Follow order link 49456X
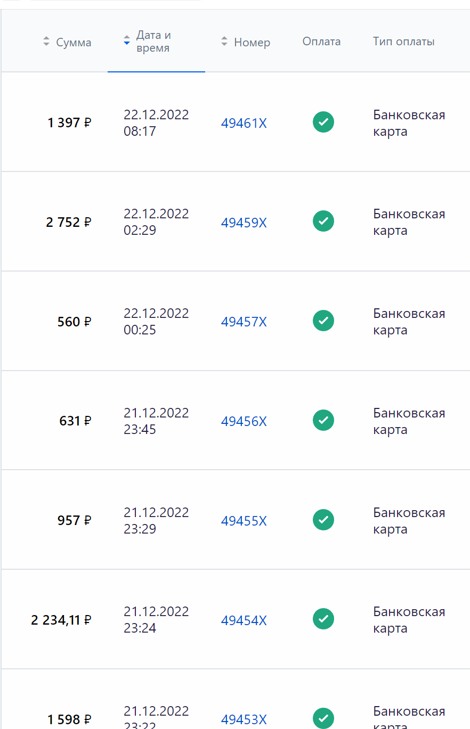The height and width of the screenshot is (729, 470). 244,422
